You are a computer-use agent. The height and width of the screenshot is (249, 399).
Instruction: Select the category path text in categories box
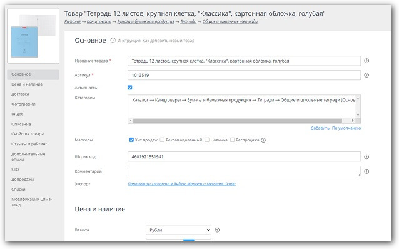243,100
